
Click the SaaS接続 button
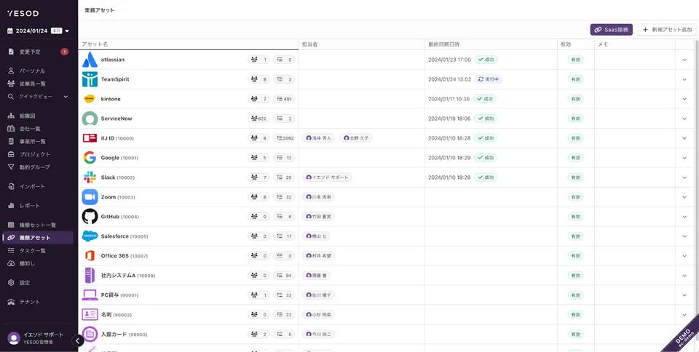pos(611,30)
